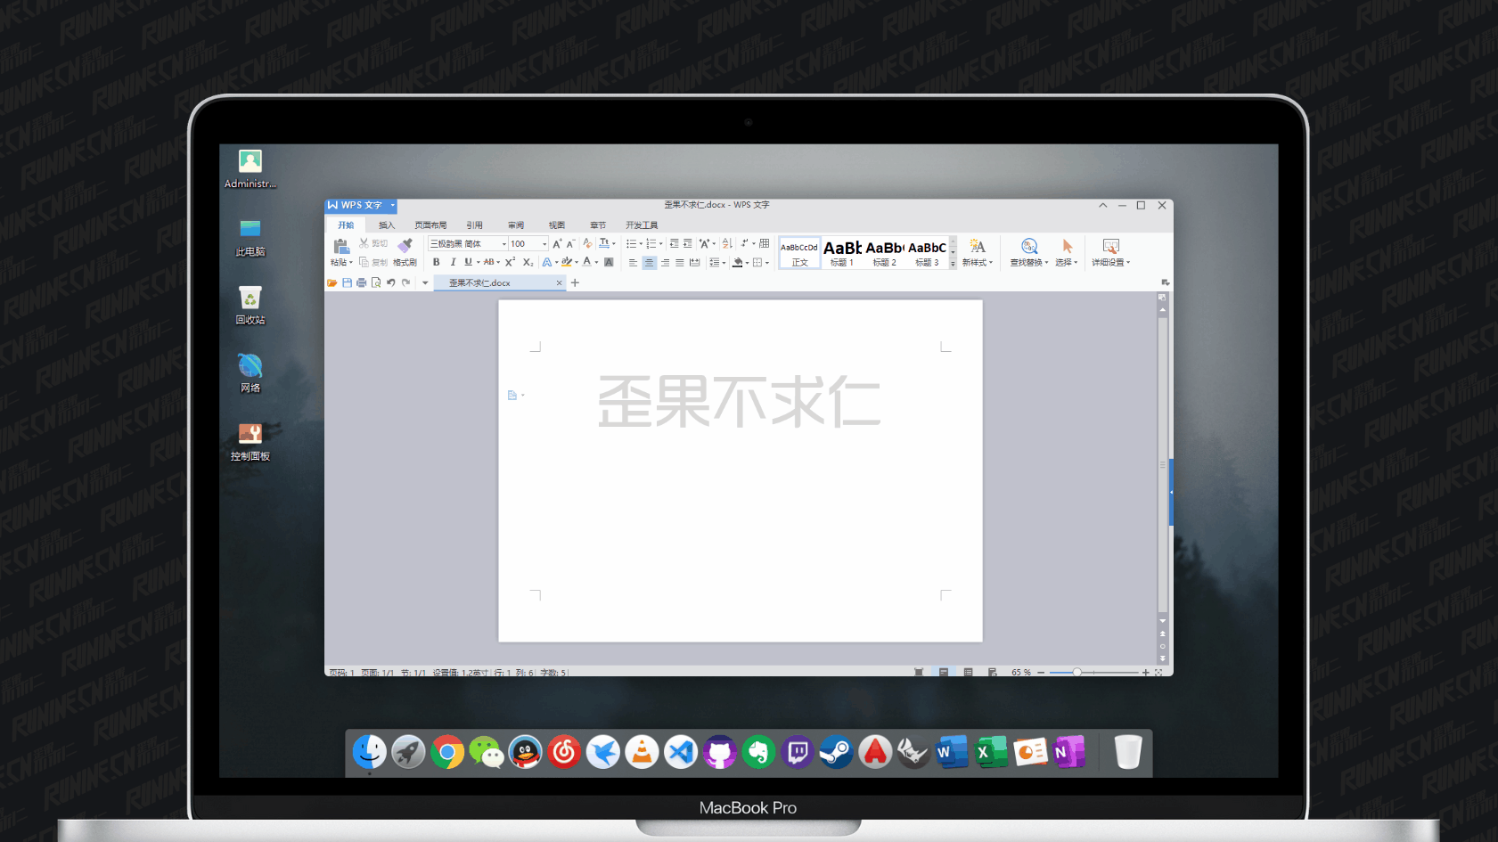
Task: Toggle Italic formatting
Action: pyautogui.click(x=453, y=262)
